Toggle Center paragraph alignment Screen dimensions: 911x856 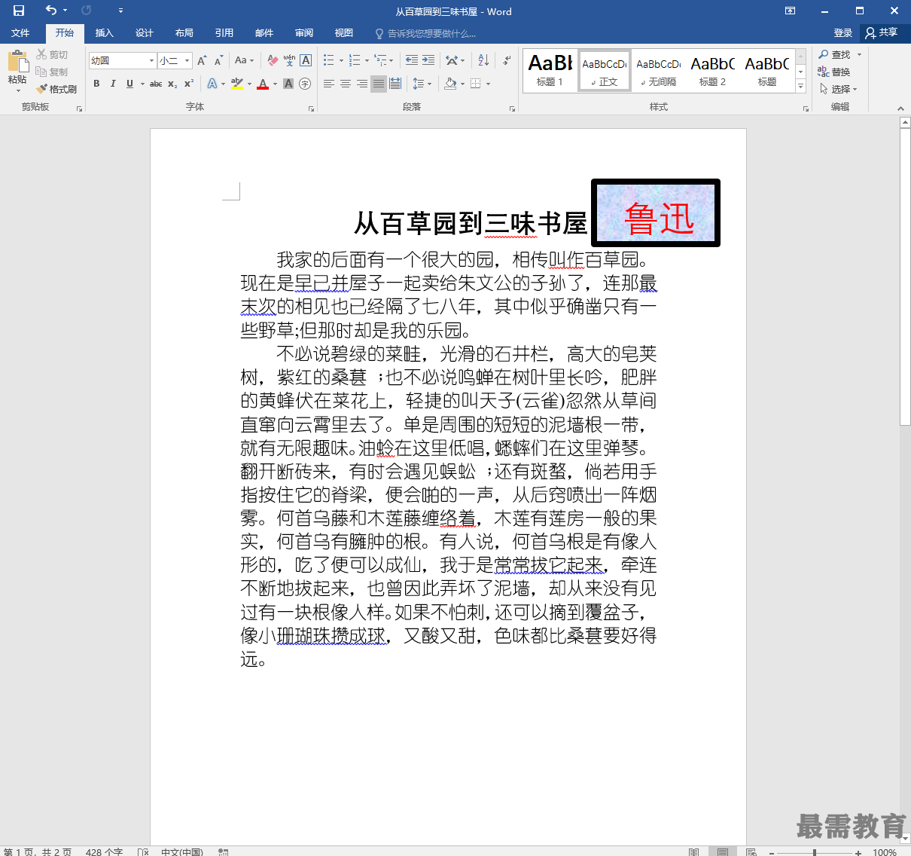[x=346, y=84]
